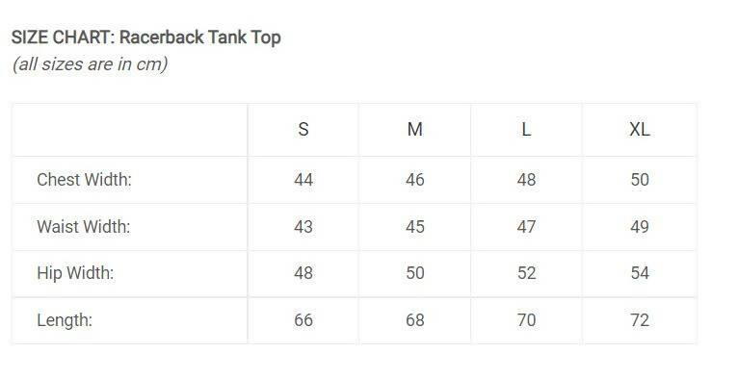Click the SIZE CHART Racerback Tank Top heading
The width and height of the screenshot is (738, 378).
[x=146, y=38]
